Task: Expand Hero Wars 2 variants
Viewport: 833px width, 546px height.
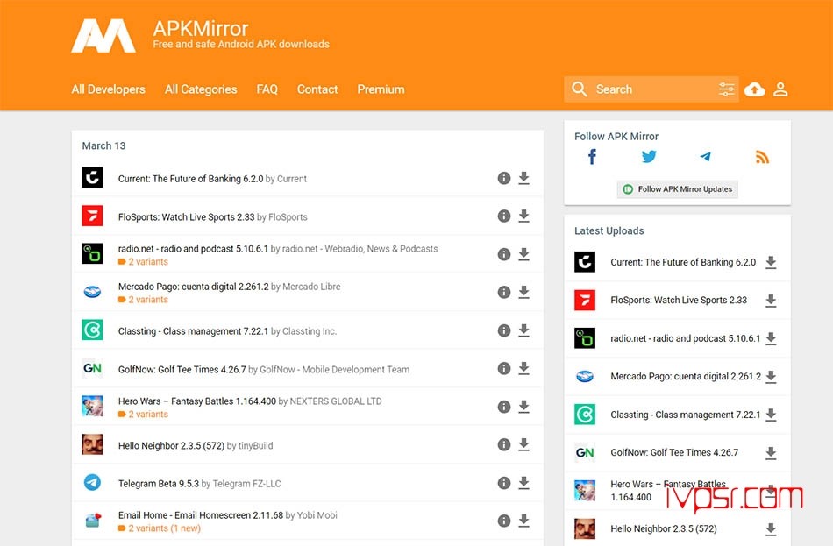Action: tap(143, 415)
